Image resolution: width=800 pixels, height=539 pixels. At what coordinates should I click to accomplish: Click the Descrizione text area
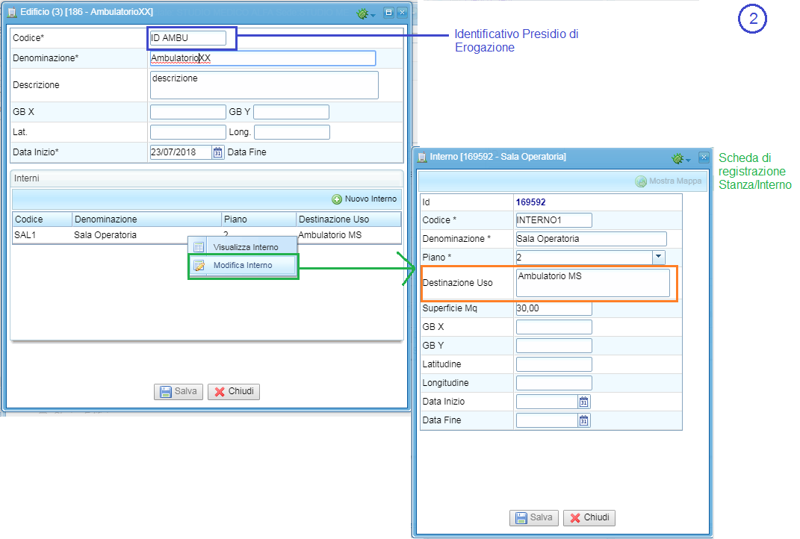[264, 85]
